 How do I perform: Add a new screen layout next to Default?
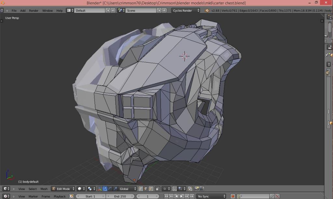point(108,10)
